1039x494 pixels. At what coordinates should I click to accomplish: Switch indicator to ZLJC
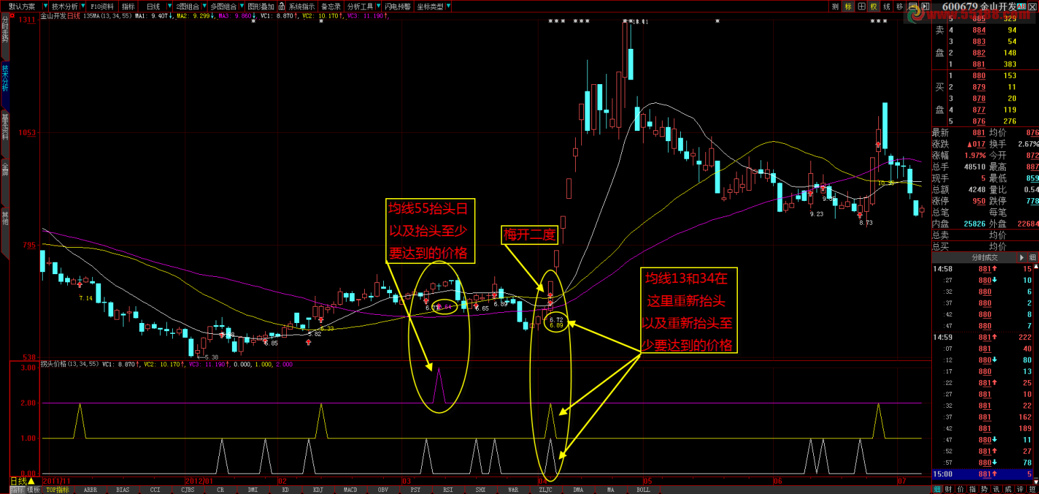tap(545, 489)
